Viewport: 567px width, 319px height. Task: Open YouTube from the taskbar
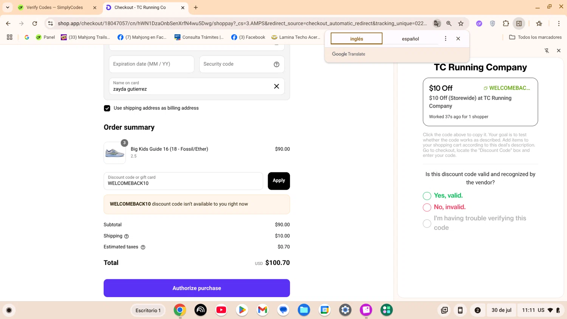(221, 310)
